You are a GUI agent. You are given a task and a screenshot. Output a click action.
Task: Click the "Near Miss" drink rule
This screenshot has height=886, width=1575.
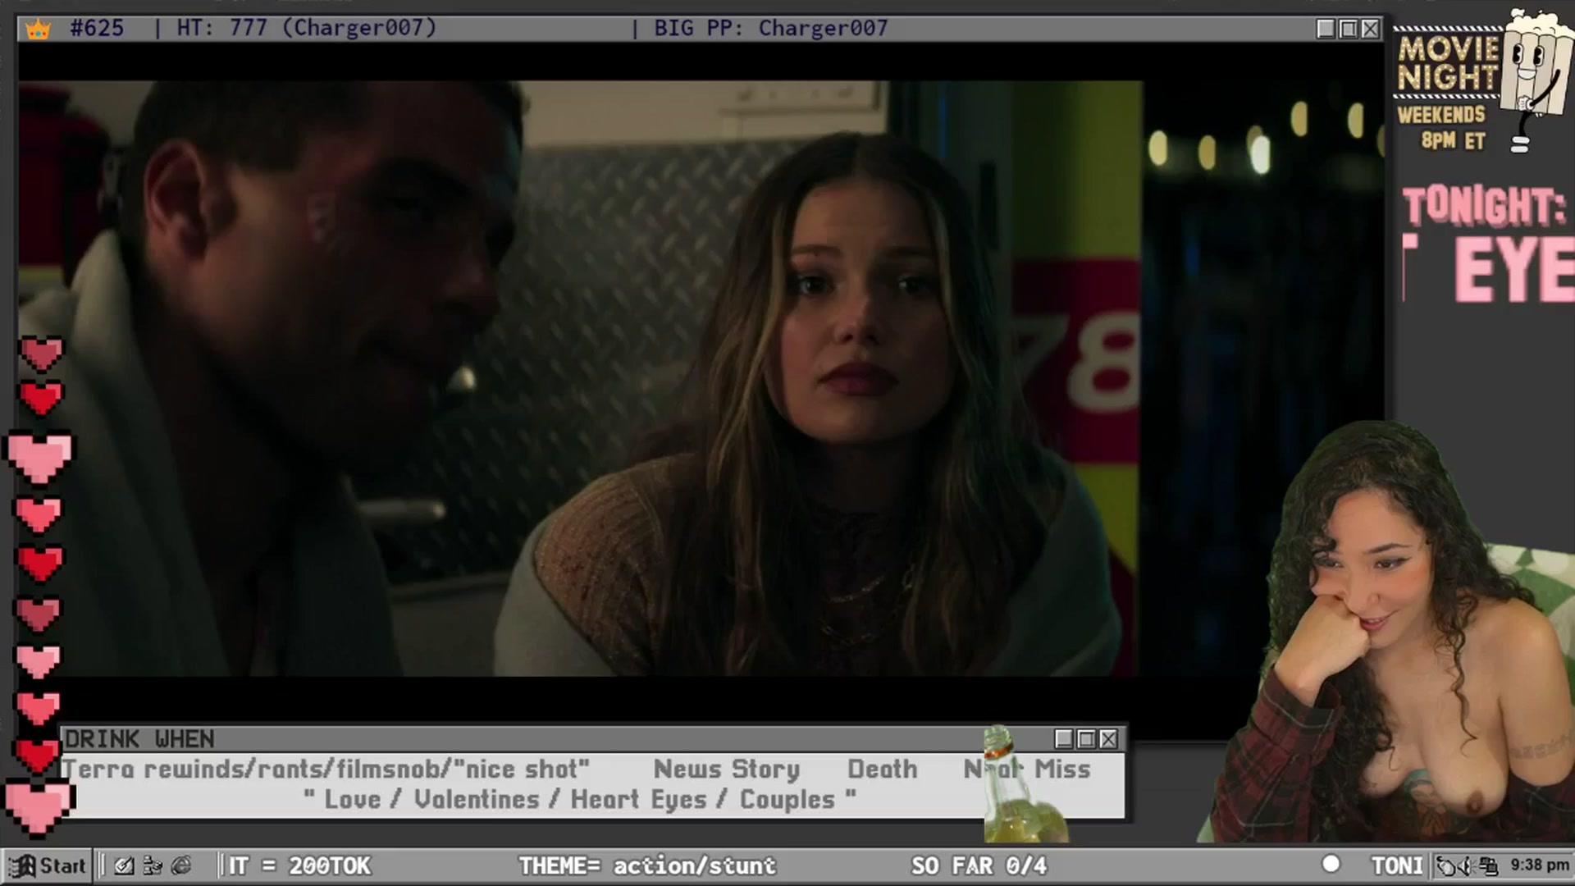1027,770
